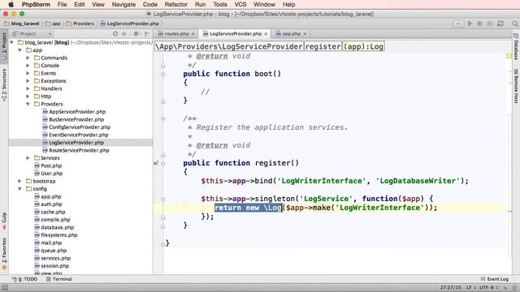The height and width of the screenshot is (292, 520).
Task: Close the LogServiceProvider.php tab
Action: click(266, 34)
